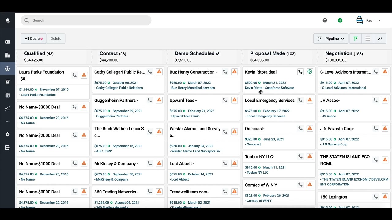Open the settings gear in sidebar
This screenshot has width=392, height=220.
click(8, 134)
